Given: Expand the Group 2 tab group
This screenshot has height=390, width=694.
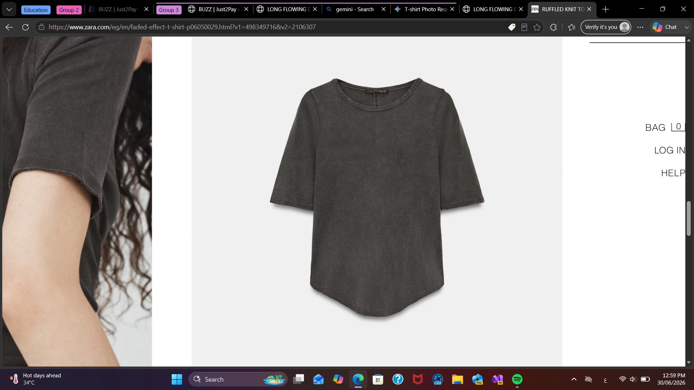Looking at the screenshot, I should pyautogui.click(x=69, y=10).
